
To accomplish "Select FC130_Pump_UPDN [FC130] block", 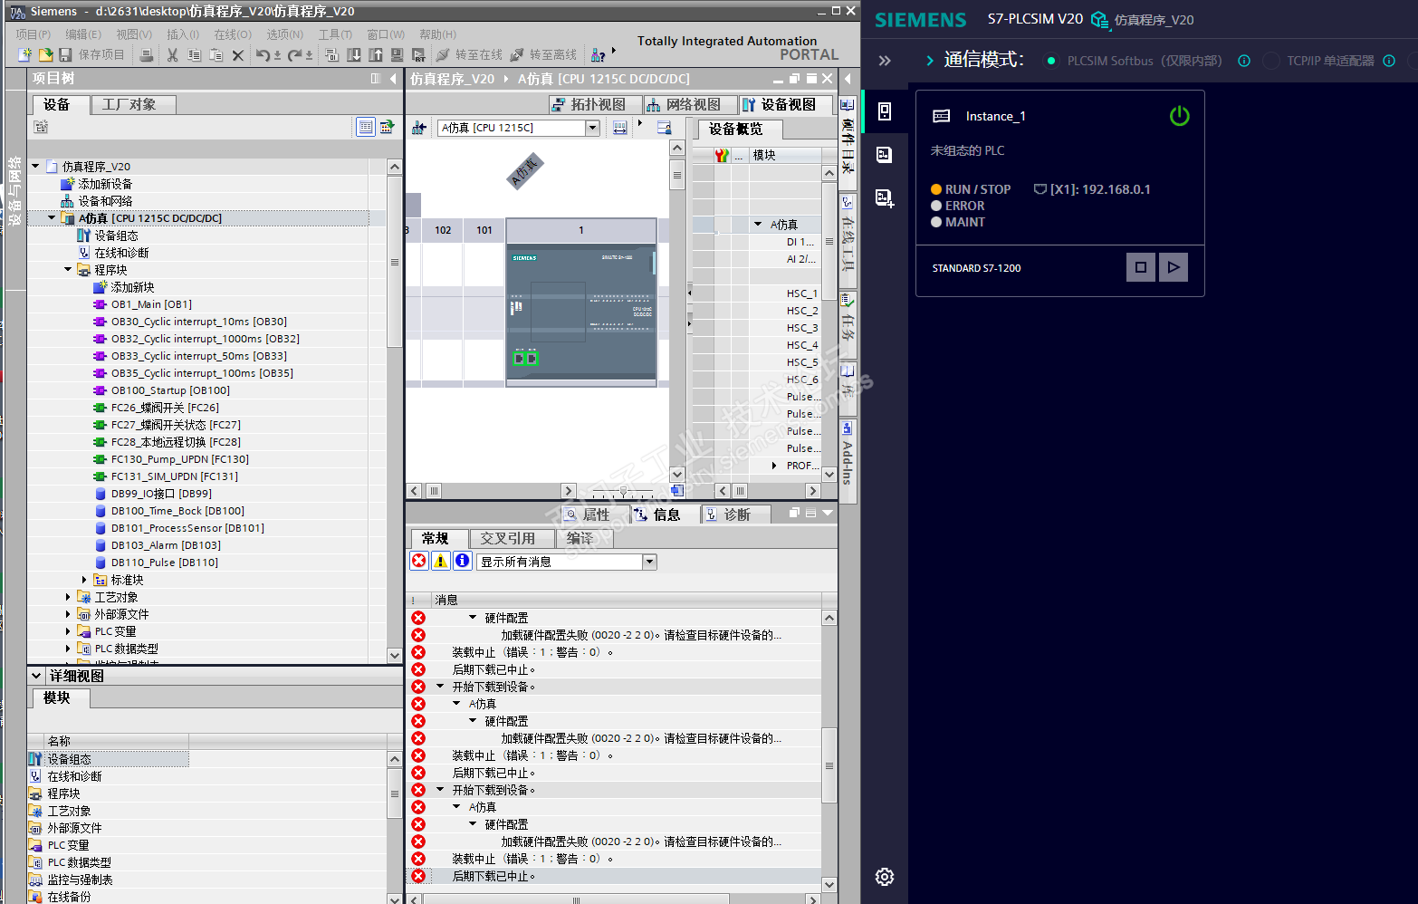I will tap(180, 459).
